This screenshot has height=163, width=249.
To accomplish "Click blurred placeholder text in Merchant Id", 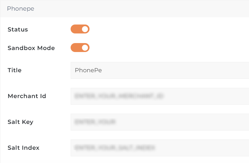I will point(120,96).
